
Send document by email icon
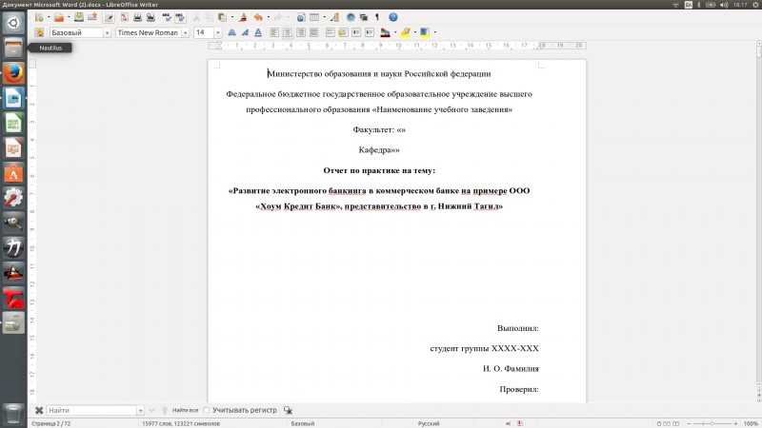click(91, 17)
